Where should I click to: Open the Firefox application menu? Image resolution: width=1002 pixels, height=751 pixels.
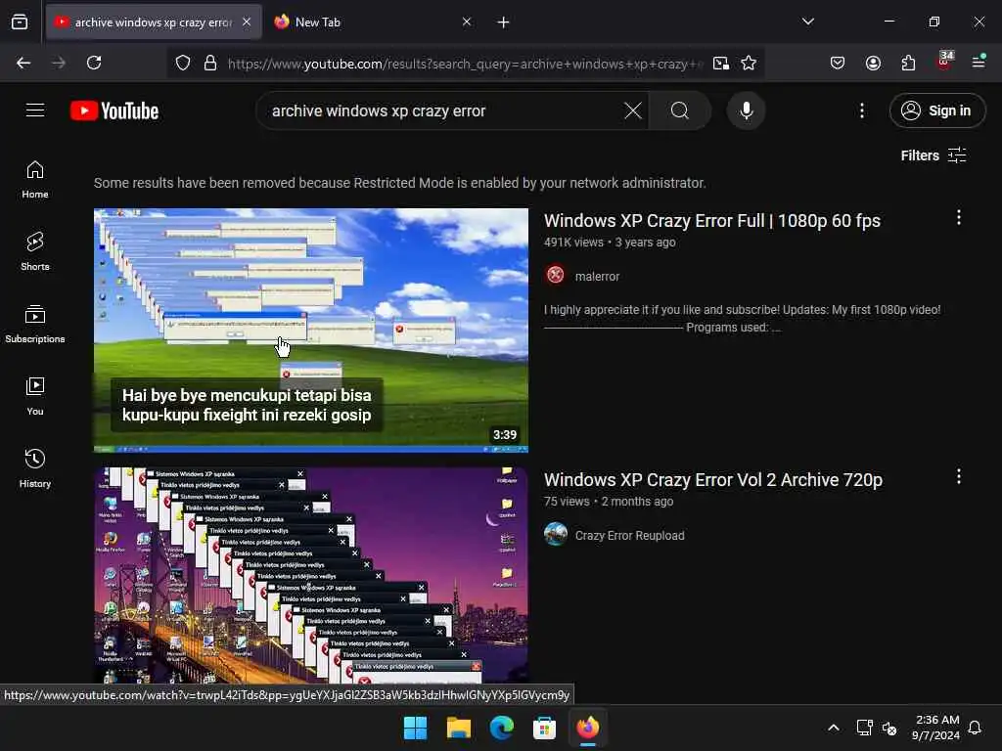click(979, 62)
